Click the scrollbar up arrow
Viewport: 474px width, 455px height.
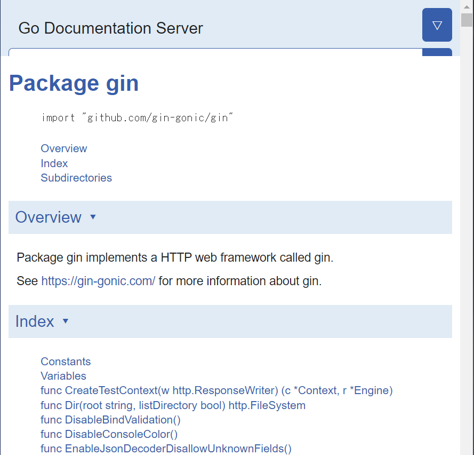[467, 6]
